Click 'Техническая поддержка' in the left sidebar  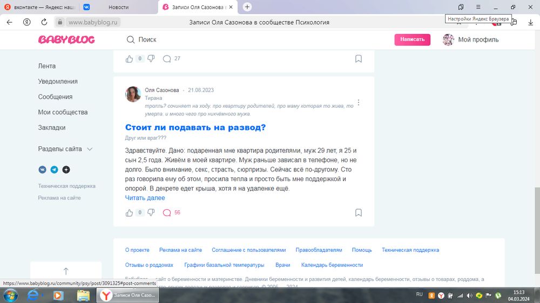pos(67,186)
